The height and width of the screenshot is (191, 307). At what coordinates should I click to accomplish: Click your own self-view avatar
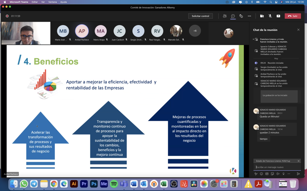click(x=229, y=33)
